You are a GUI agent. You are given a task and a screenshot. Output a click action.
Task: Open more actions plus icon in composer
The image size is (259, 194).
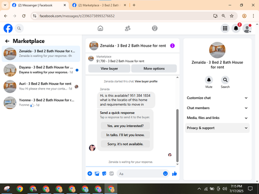click(x=90, y=173)
